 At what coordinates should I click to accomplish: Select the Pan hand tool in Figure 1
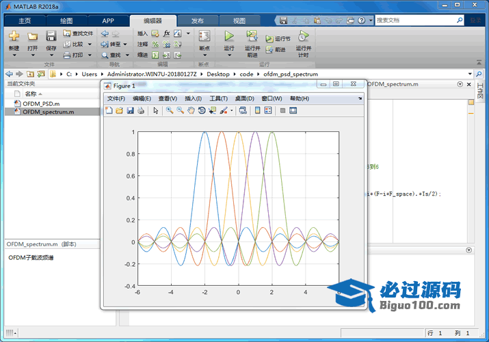click(191, 110)
